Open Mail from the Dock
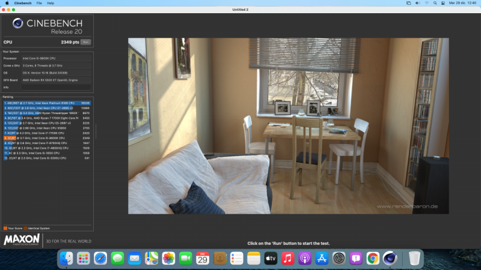 point(134,259)
